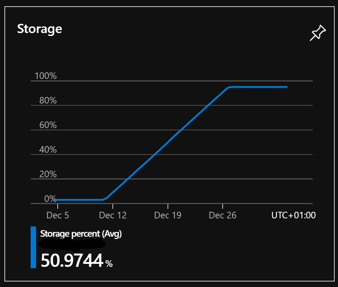The width and height of the screenshot is (338, 287).
Task: Click the pin icon to pin the chart
Action: click(x=317, y=33)
